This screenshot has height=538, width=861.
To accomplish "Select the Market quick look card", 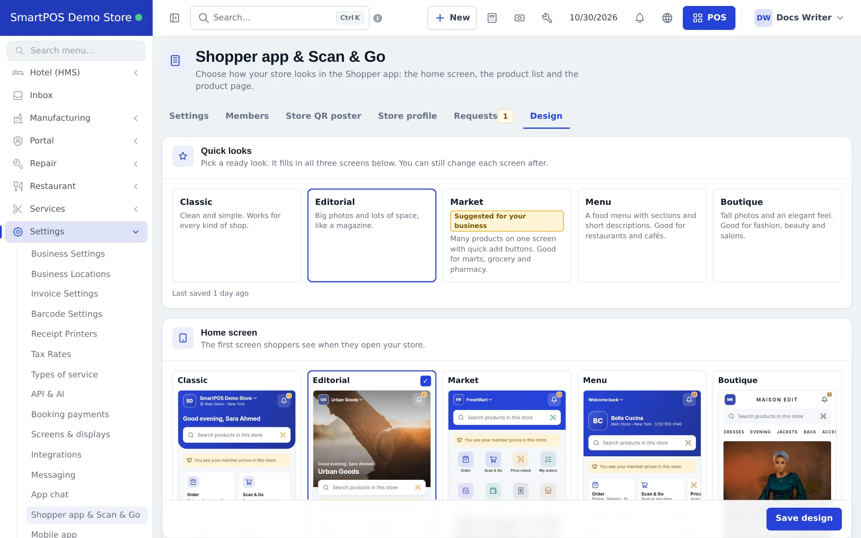I will click(507, 235).
